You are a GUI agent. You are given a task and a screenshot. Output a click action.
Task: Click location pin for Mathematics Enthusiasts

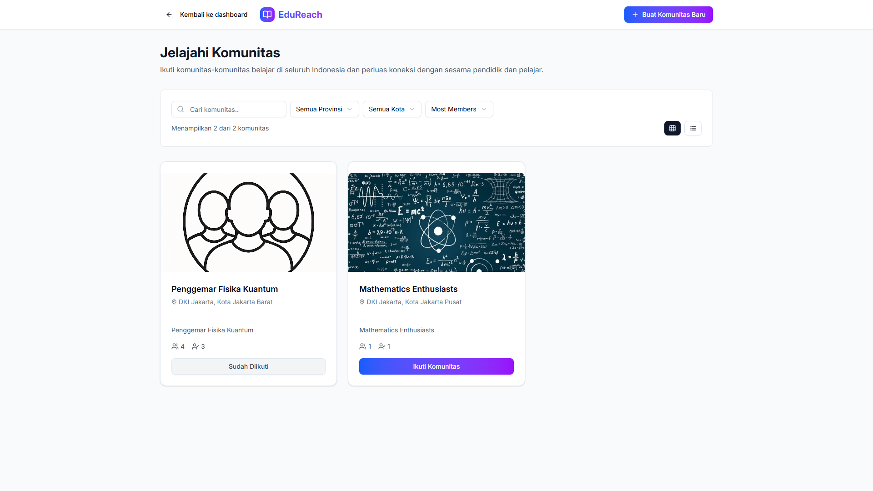(362, 302)
